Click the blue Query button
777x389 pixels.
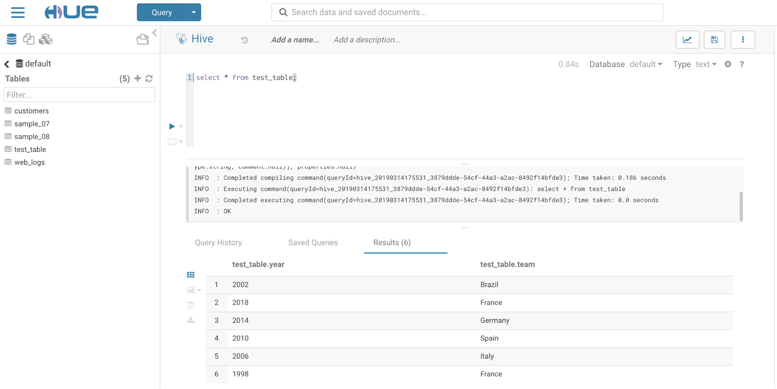tap(162, 12)
